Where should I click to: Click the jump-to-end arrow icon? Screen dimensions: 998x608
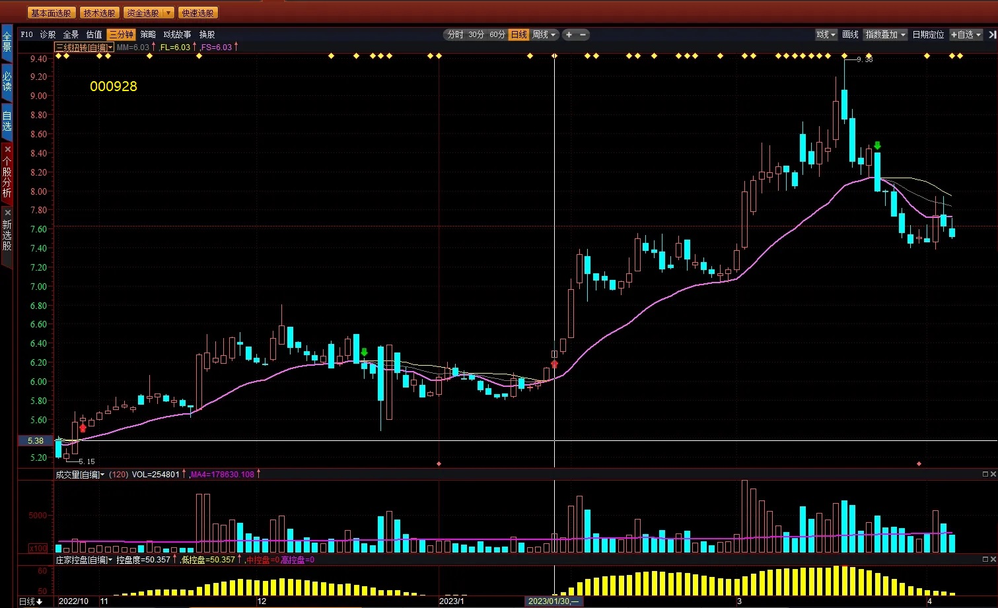(991, 34)
